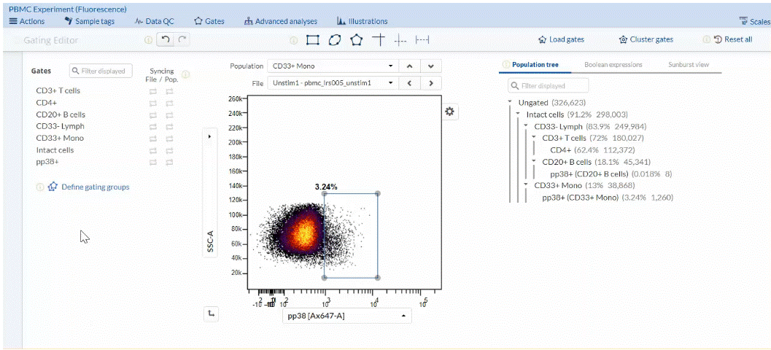Toggle population syncing for CD4+ gate

click(x=169, y=103)
